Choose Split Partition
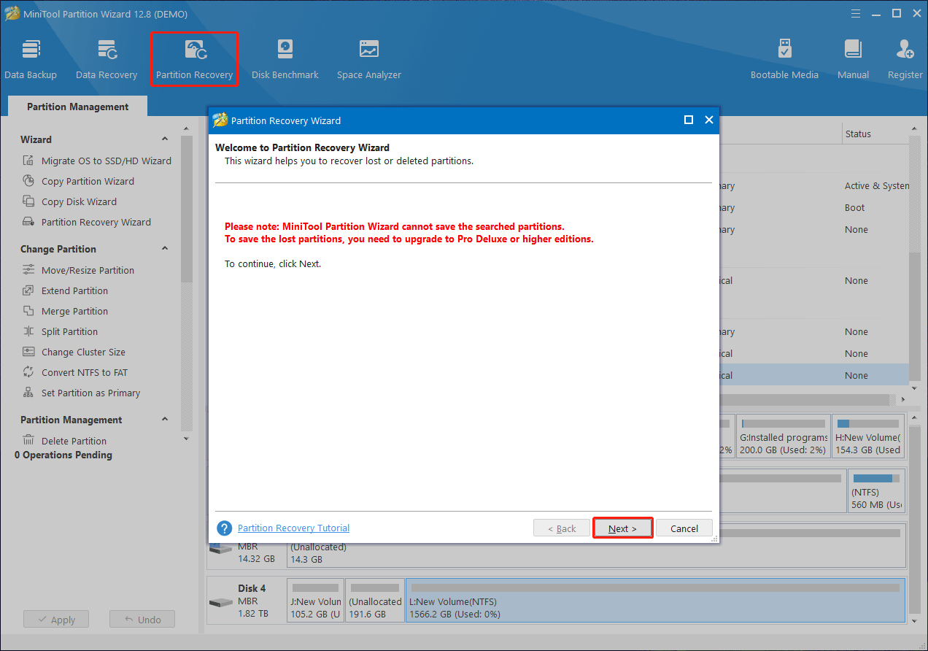 [x=60, y=331]
